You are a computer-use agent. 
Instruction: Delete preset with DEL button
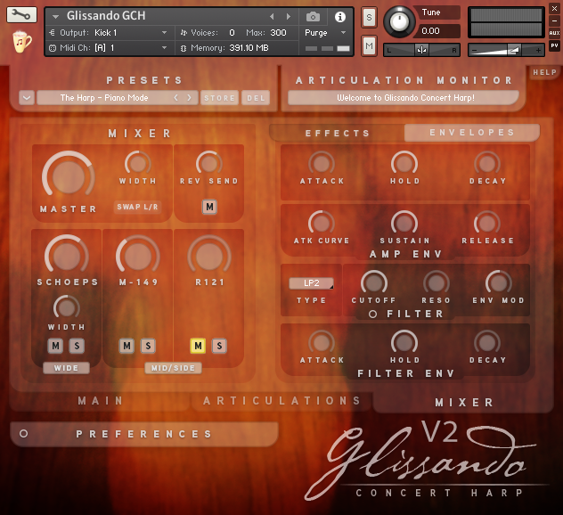coord(256,98)
